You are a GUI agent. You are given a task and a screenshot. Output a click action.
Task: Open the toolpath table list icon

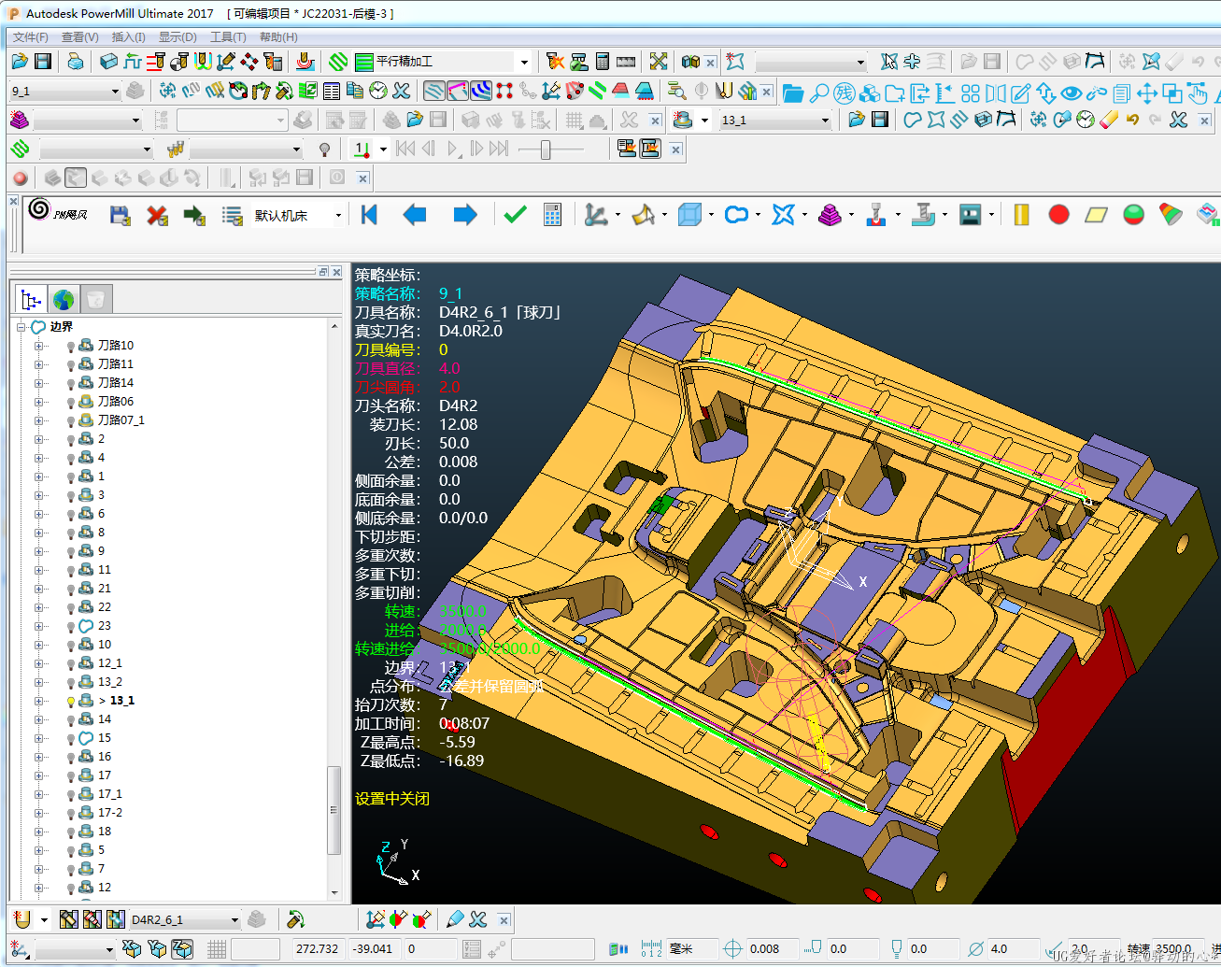332,91
